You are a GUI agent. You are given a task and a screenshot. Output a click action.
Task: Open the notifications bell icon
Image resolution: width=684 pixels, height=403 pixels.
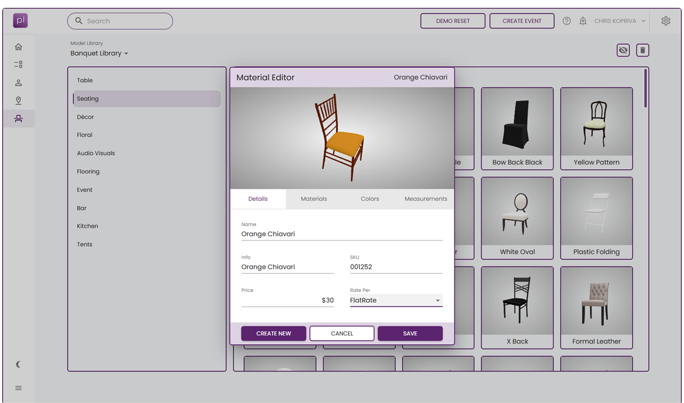point(583,21)
